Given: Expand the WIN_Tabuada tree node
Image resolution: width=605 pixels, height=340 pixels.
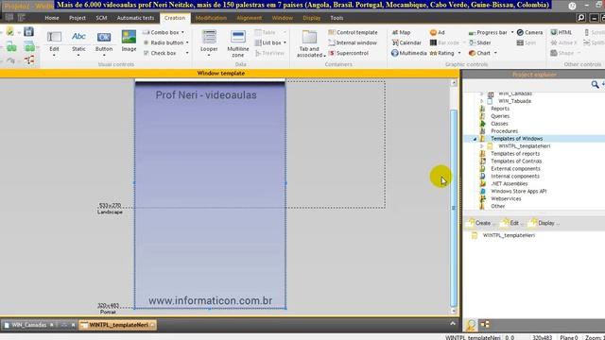Looking at the screenshot, I should tap(481, 101).
